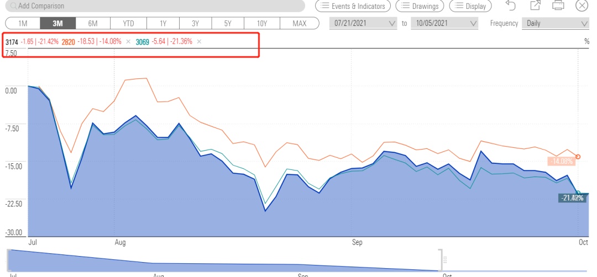The width and height of the screenshot is (597, 277).
Task: Select the 1M time range
Action: coord(23,24)
